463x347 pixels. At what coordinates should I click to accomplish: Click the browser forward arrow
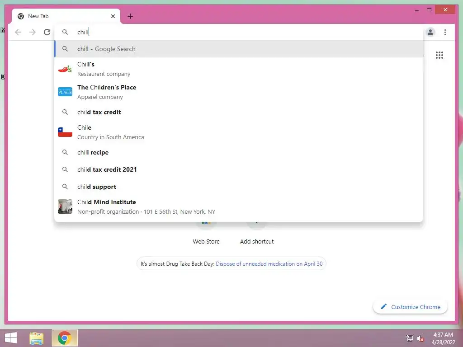click(33, 32)
